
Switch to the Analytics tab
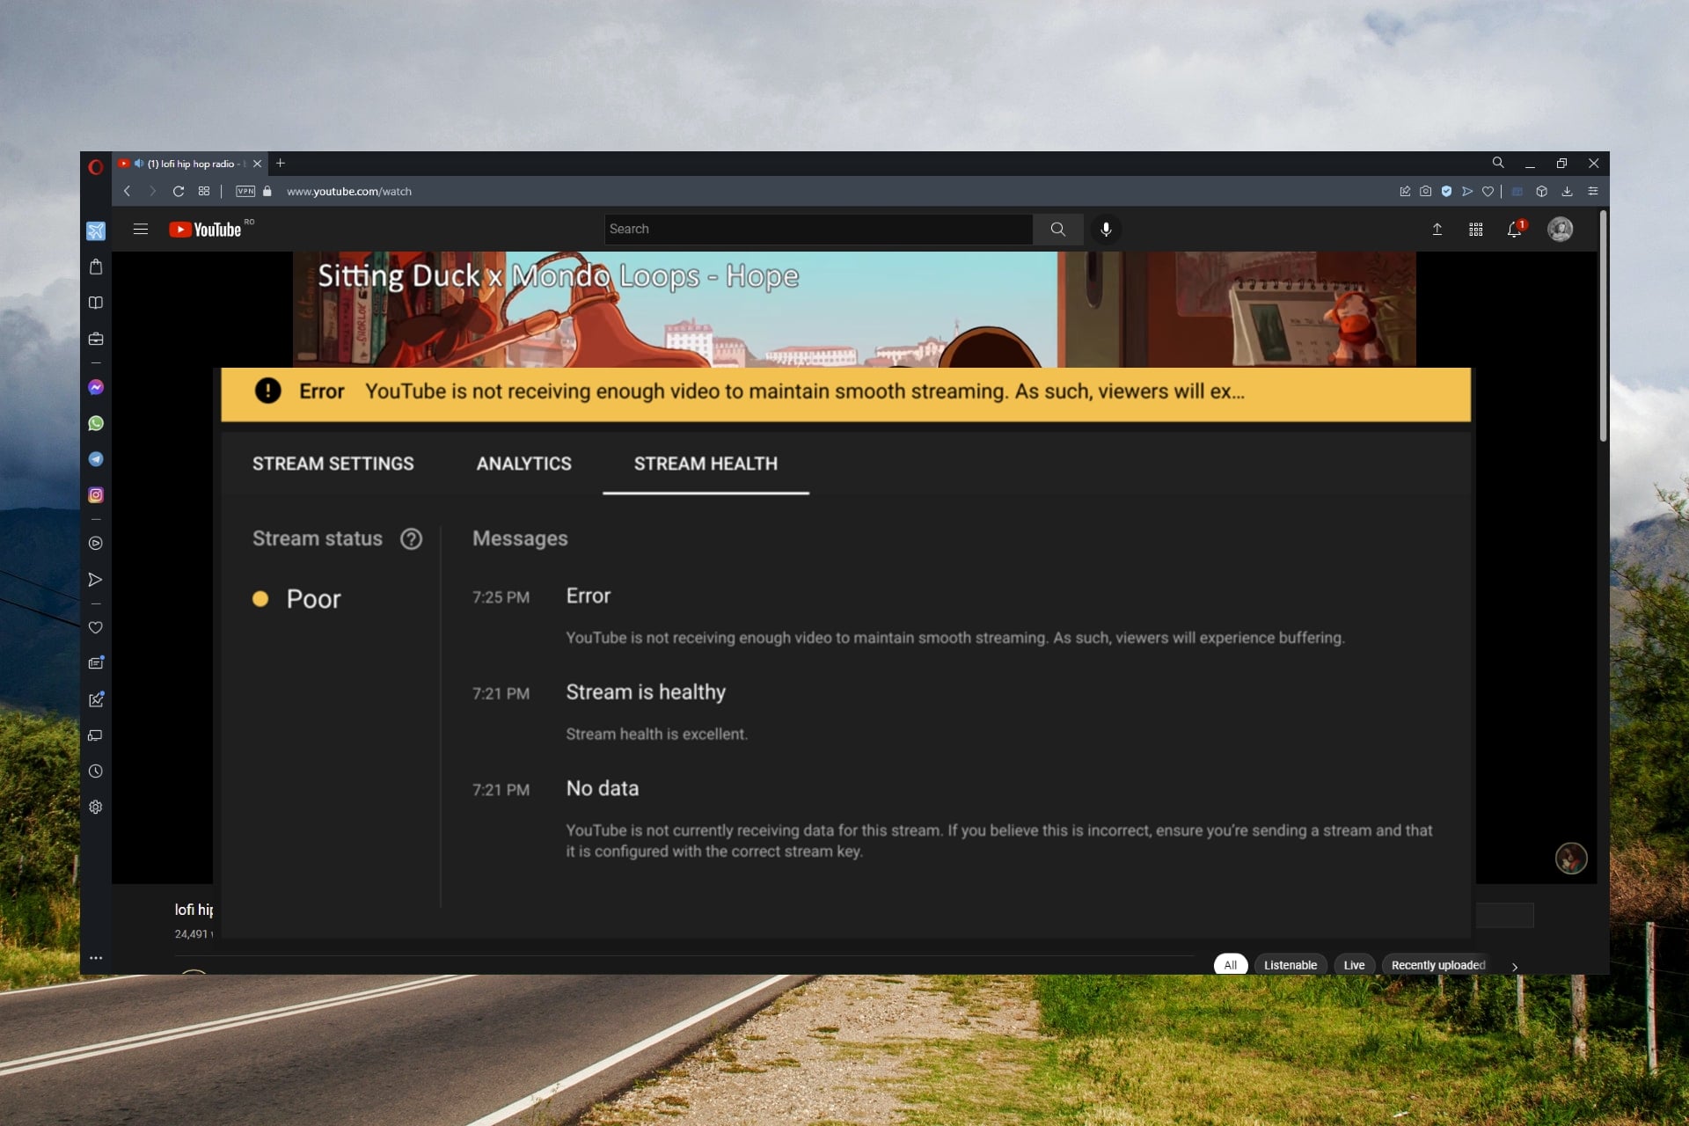(523, 464)
